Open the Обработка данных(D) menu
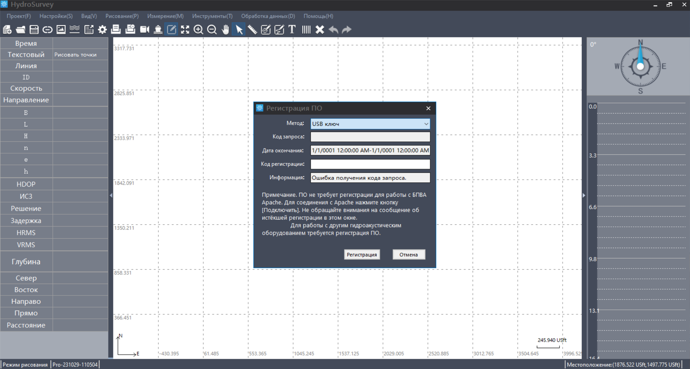690x369 pixels. click(x=268, y=16)
